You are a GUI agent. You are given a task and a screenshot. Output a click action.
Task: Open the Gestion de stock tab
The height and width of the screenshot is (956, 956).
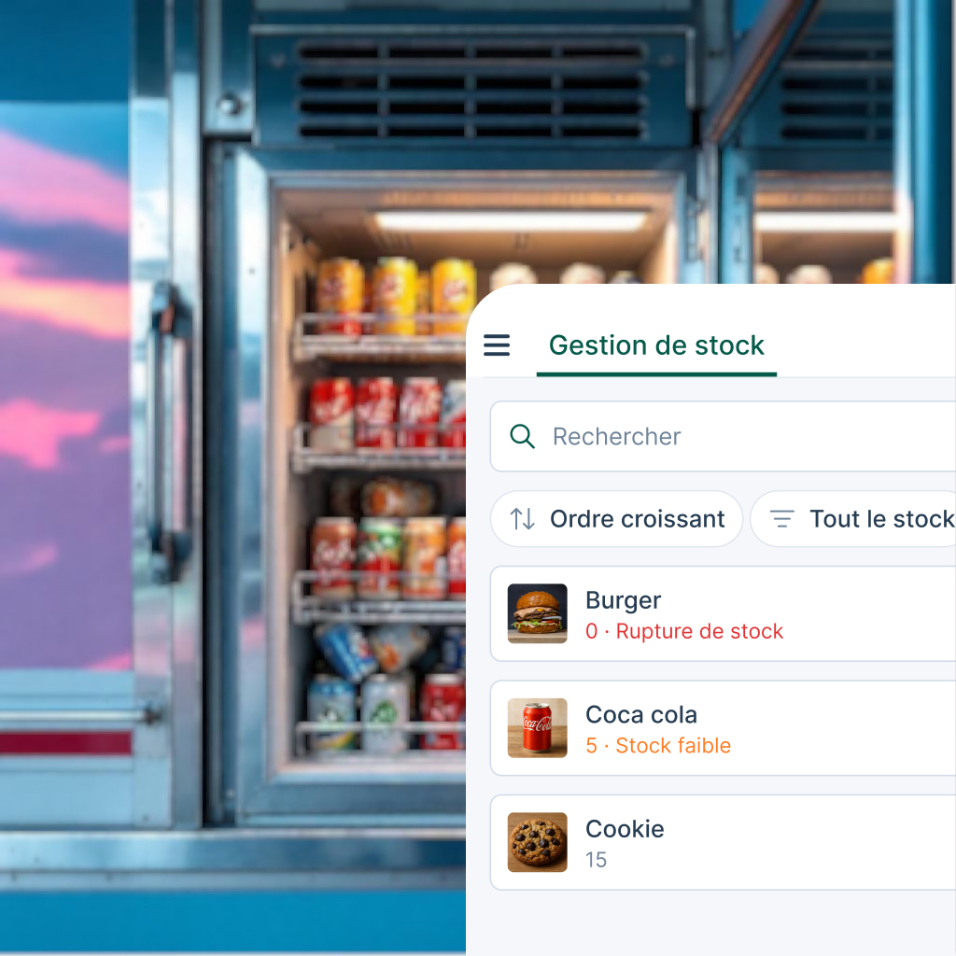pyautogui.click(x=656, y=345)
